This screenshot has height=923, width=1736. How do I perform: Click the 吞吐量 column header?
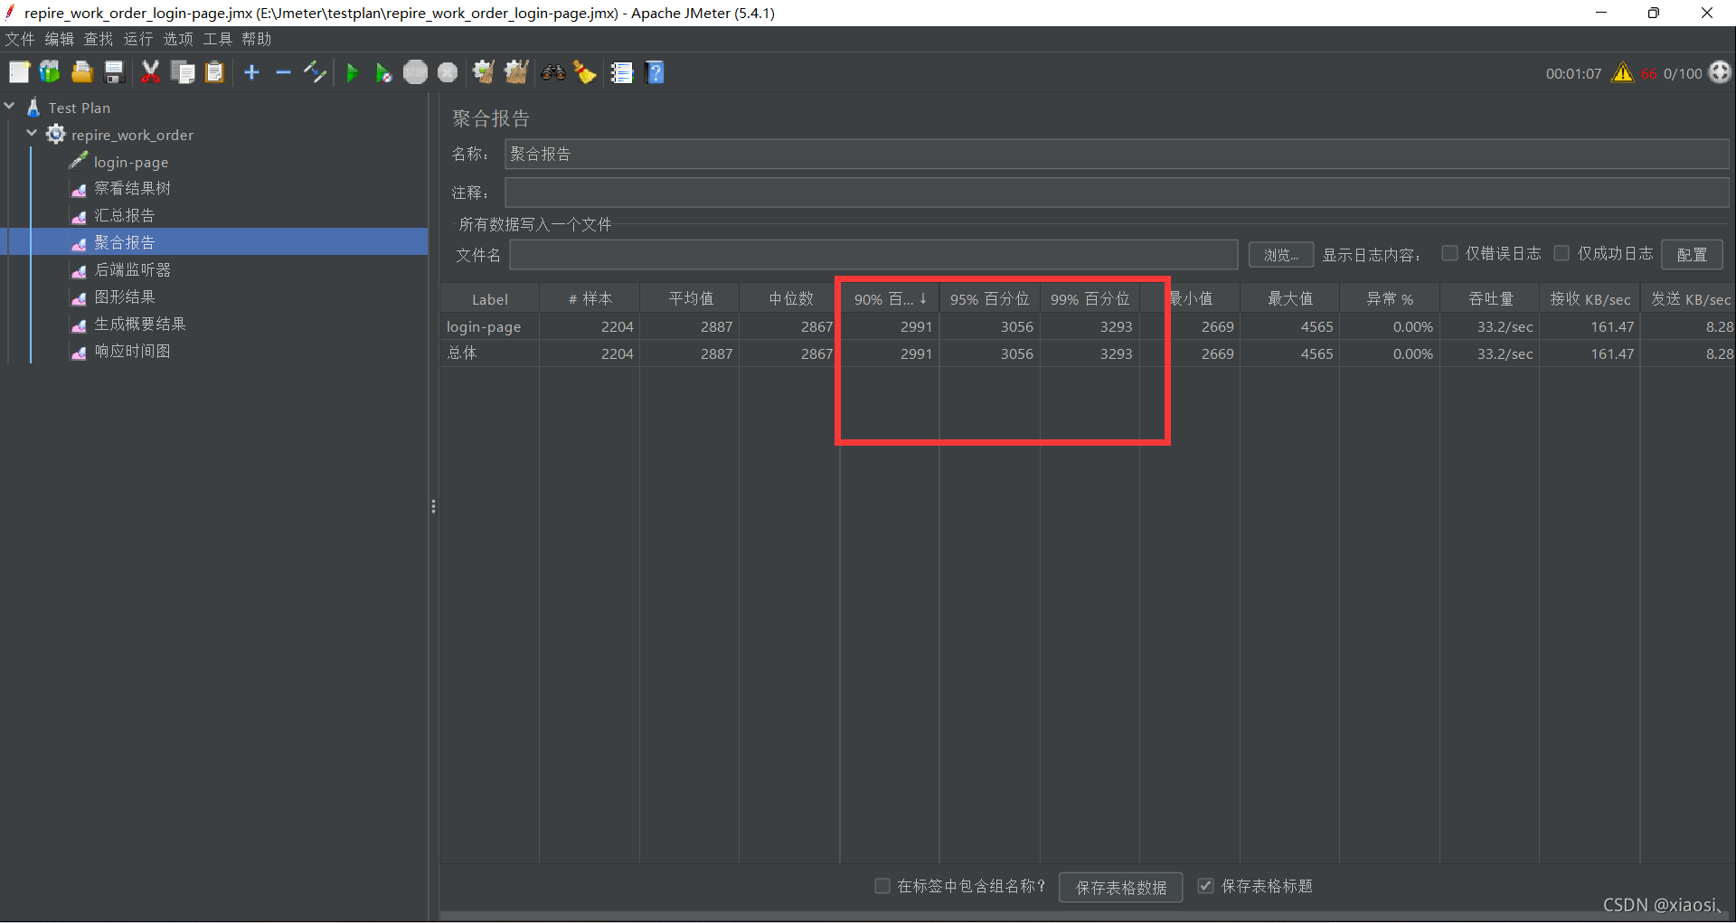tap(1490, 299)
